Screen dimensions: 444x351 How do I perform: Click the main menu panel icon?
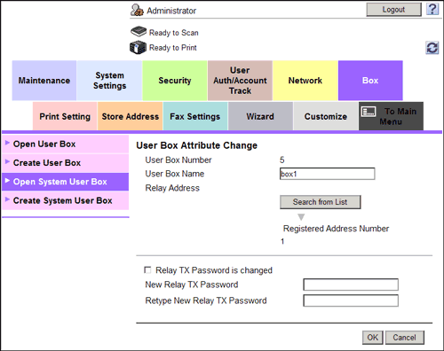coord(369,112)
